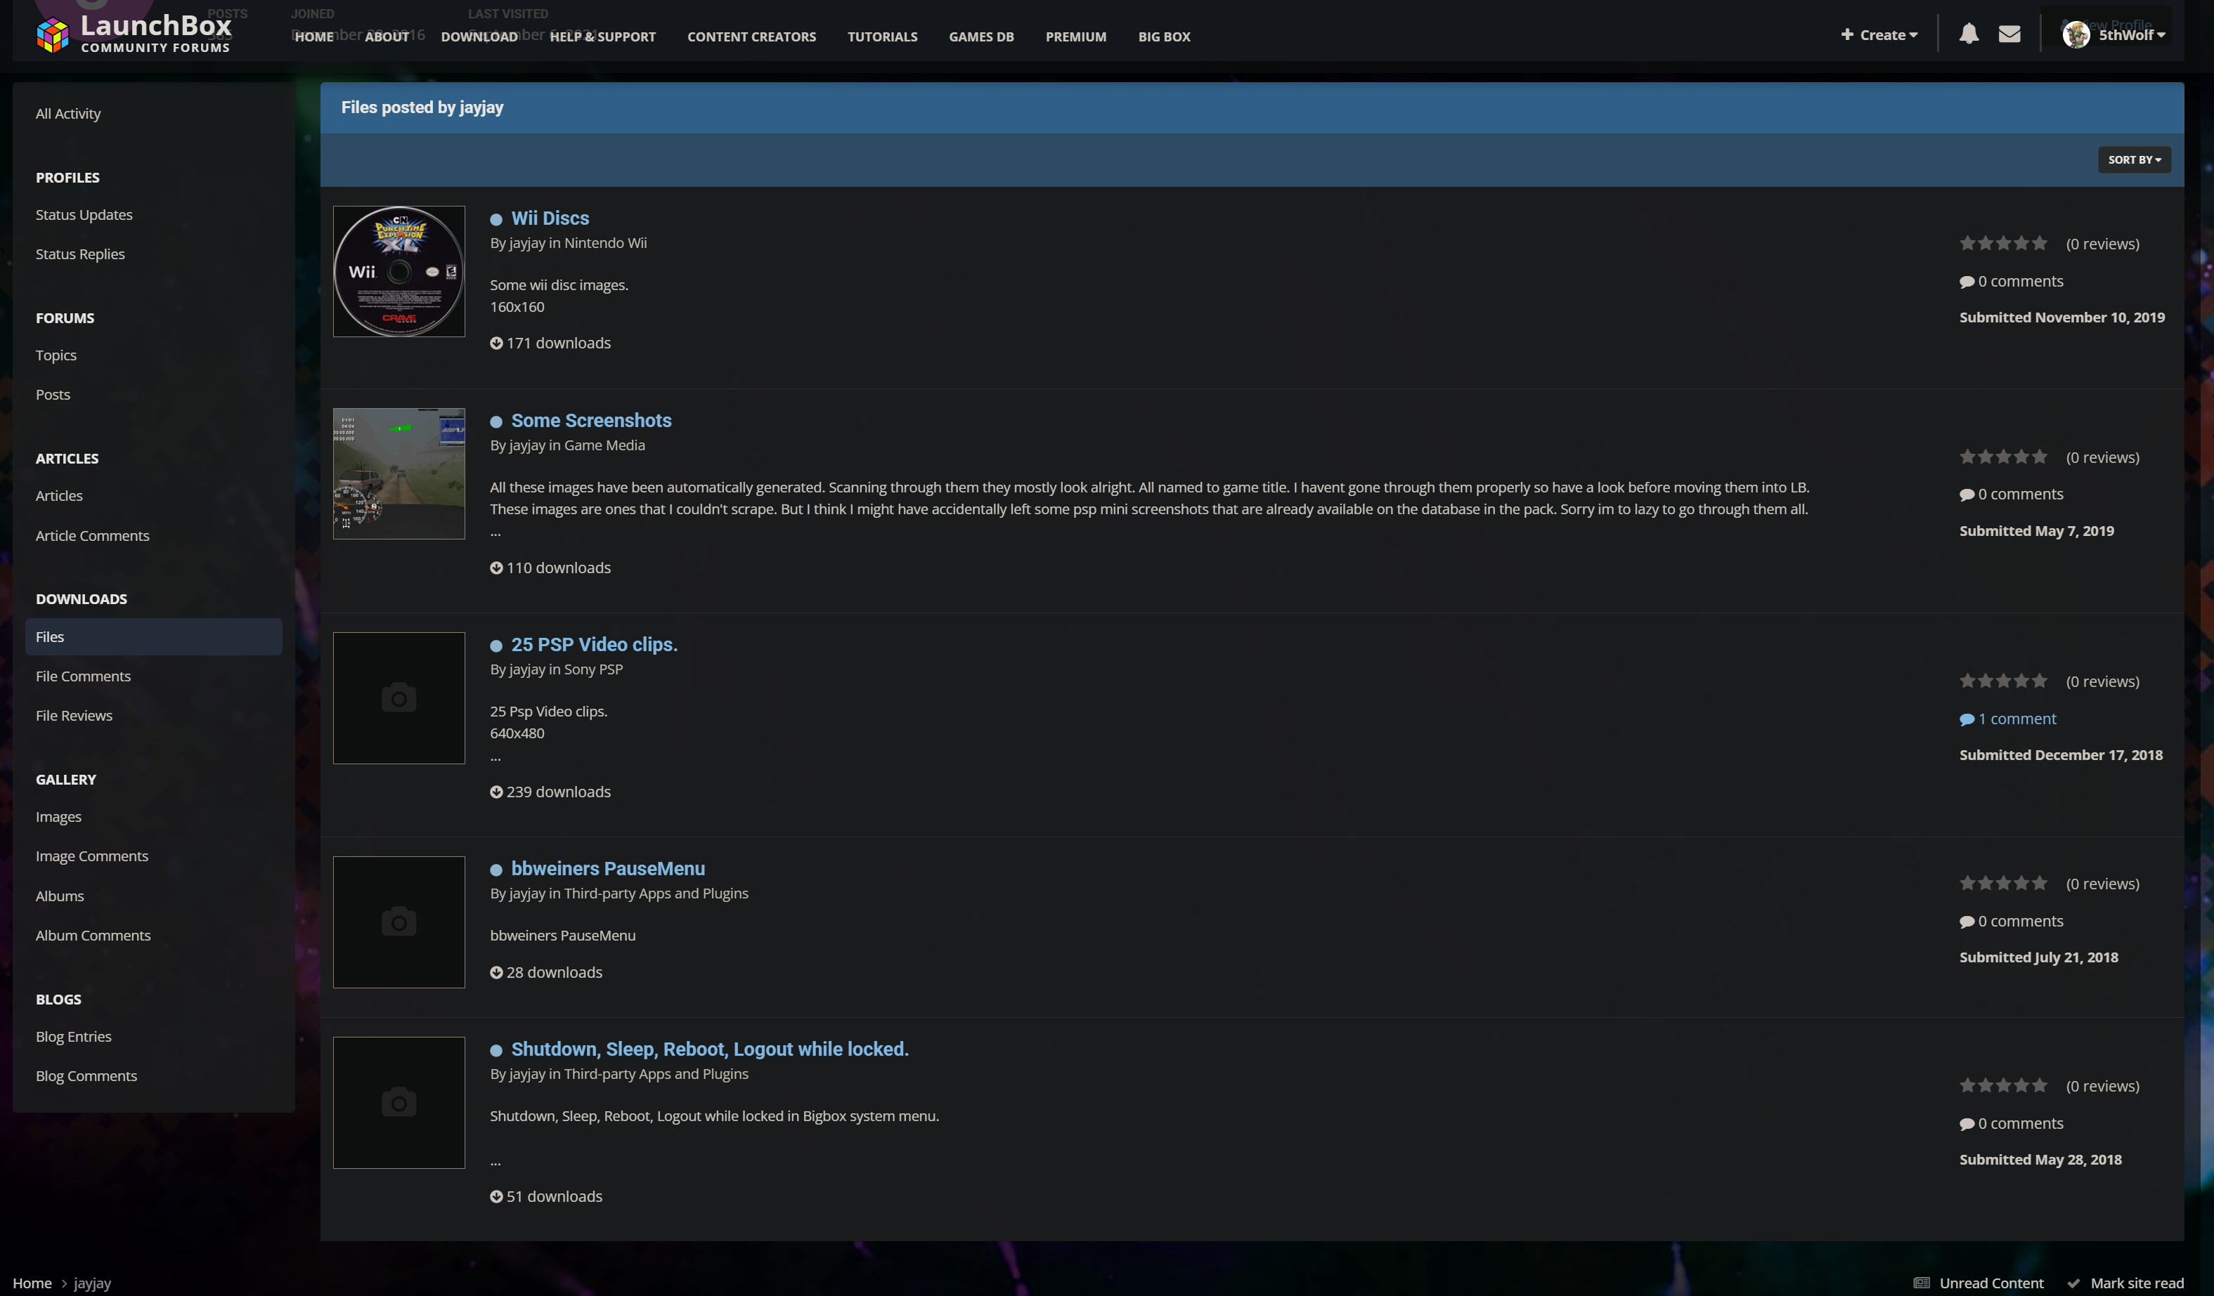
Task: Click the unread dot beside Wii Discs
Action: (496, 219)
